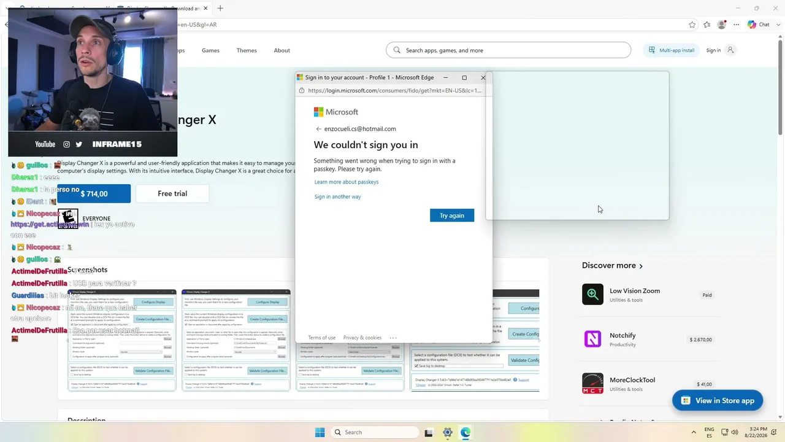This screenshot has height=442, width=785.
Task: Open the first Display Changer screenshot thumbnail
Action: [121, 340]
